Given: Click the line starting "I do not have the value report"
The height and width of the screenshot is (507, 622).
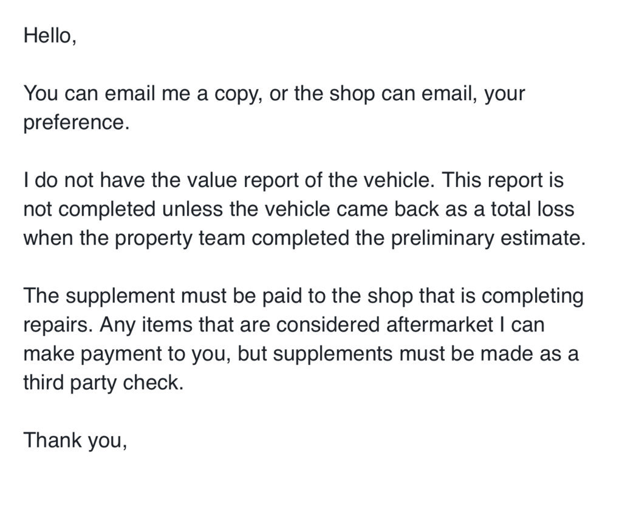Looking at the screenshot, I should pyautogui.click(x=293, y=180).
